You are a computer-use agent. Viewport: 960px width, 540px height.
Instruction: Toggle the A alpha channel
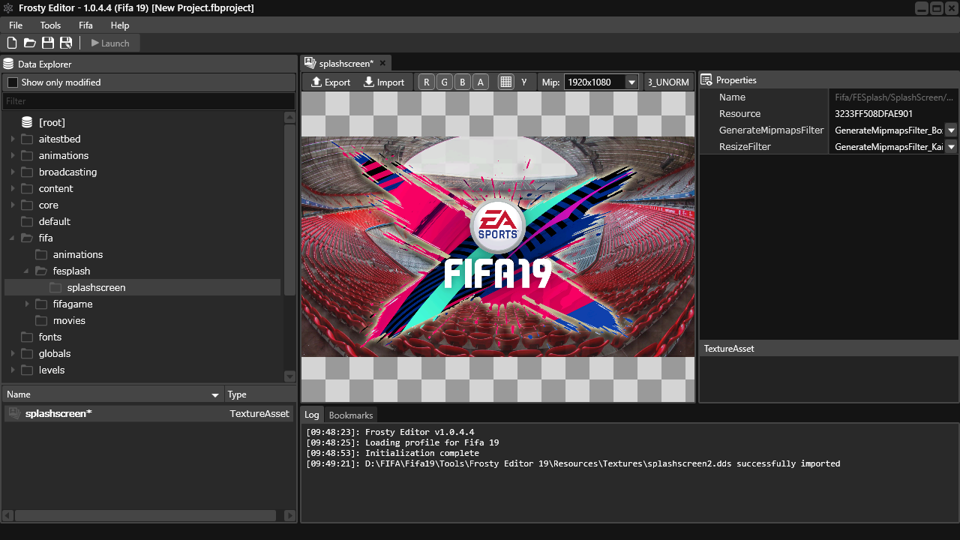[x=481, y=82]
